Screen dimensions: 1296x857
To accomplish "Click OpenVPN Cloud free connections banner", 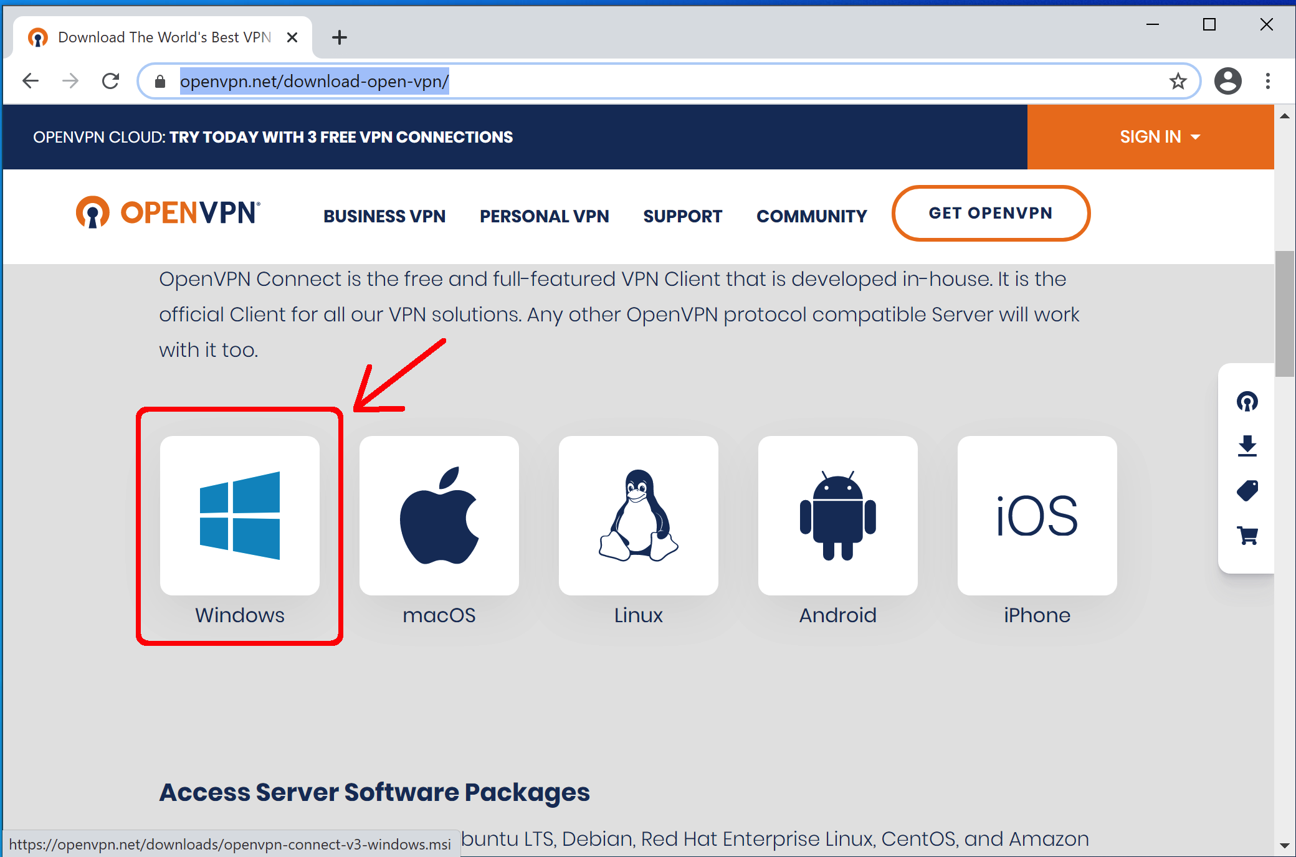I will (273, 137).
